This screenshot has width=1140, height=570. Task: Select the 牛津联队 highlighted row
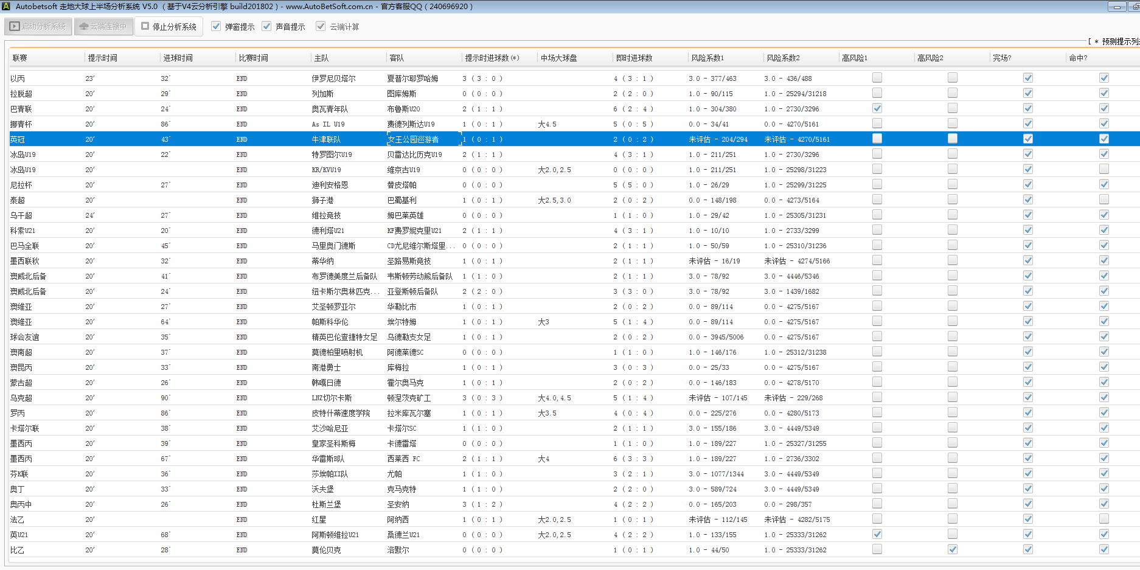tap(326, 139)
